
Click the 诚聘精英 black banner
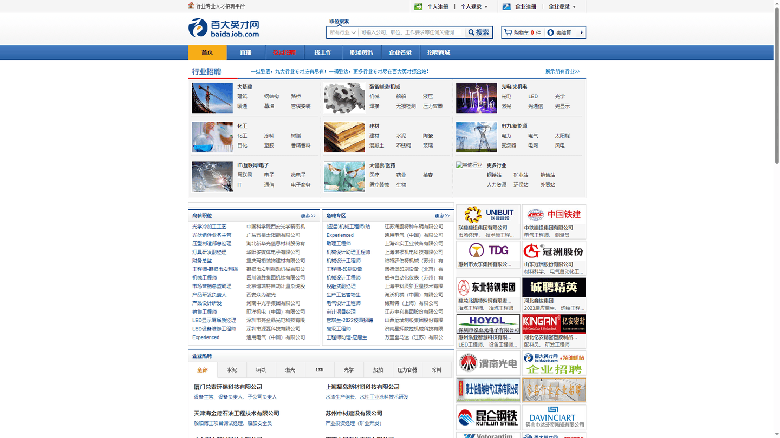pyautogui.click(x=554, y=288)
